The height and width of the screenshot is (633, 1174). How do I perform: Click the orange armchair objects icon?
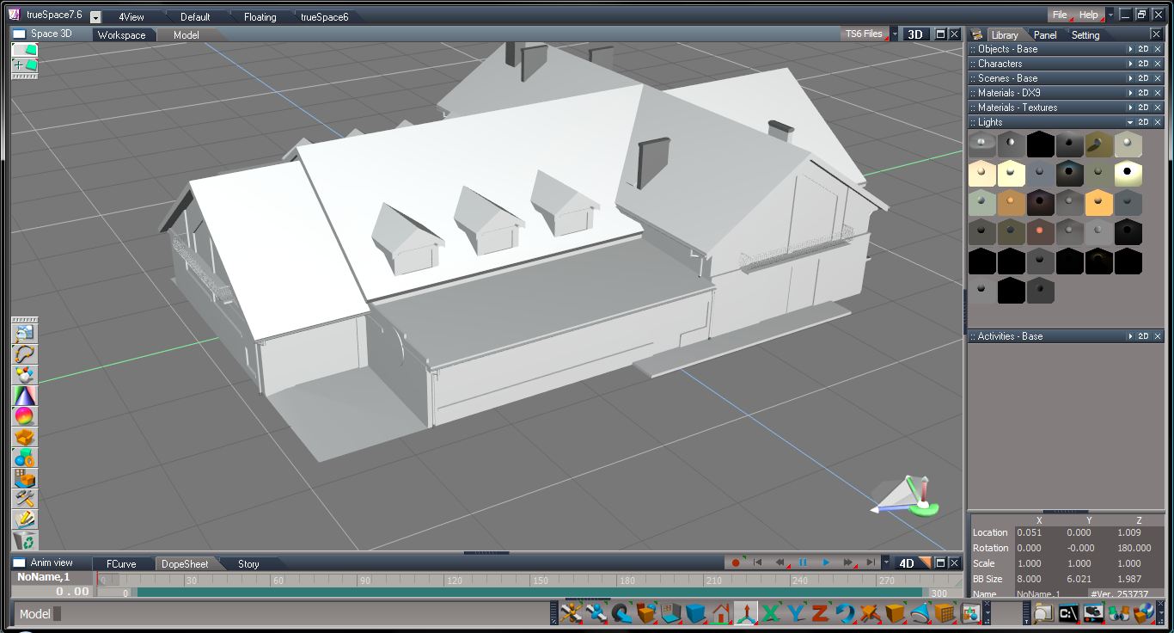[24, 437]
